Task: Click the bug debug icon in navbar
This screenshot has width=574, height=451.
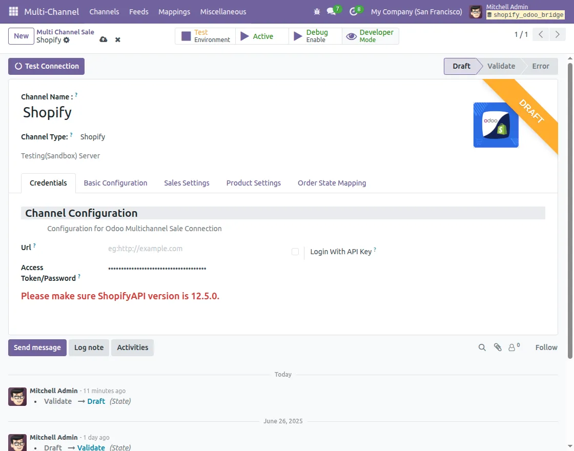Action: tap(317, 11)
